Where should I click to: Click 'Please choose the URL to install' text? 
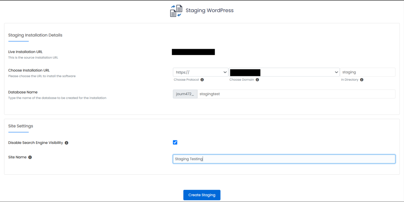coord(42,76)
